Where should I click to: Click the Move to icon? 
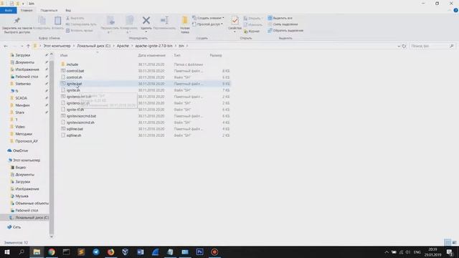[110, 21]
